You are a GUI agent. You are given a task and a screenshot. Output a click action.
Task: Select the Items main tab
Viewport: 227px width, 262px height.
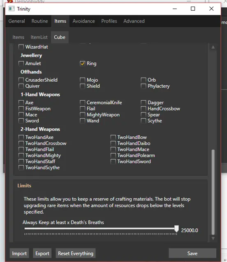coord(60,21)
